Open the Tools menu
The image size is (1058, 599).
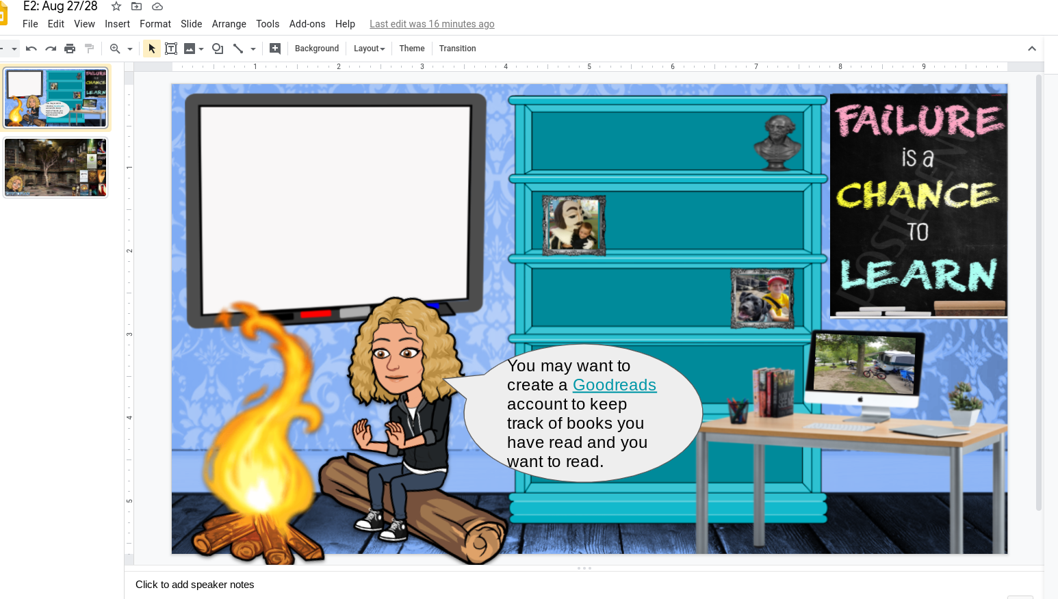tap(268, 24)
